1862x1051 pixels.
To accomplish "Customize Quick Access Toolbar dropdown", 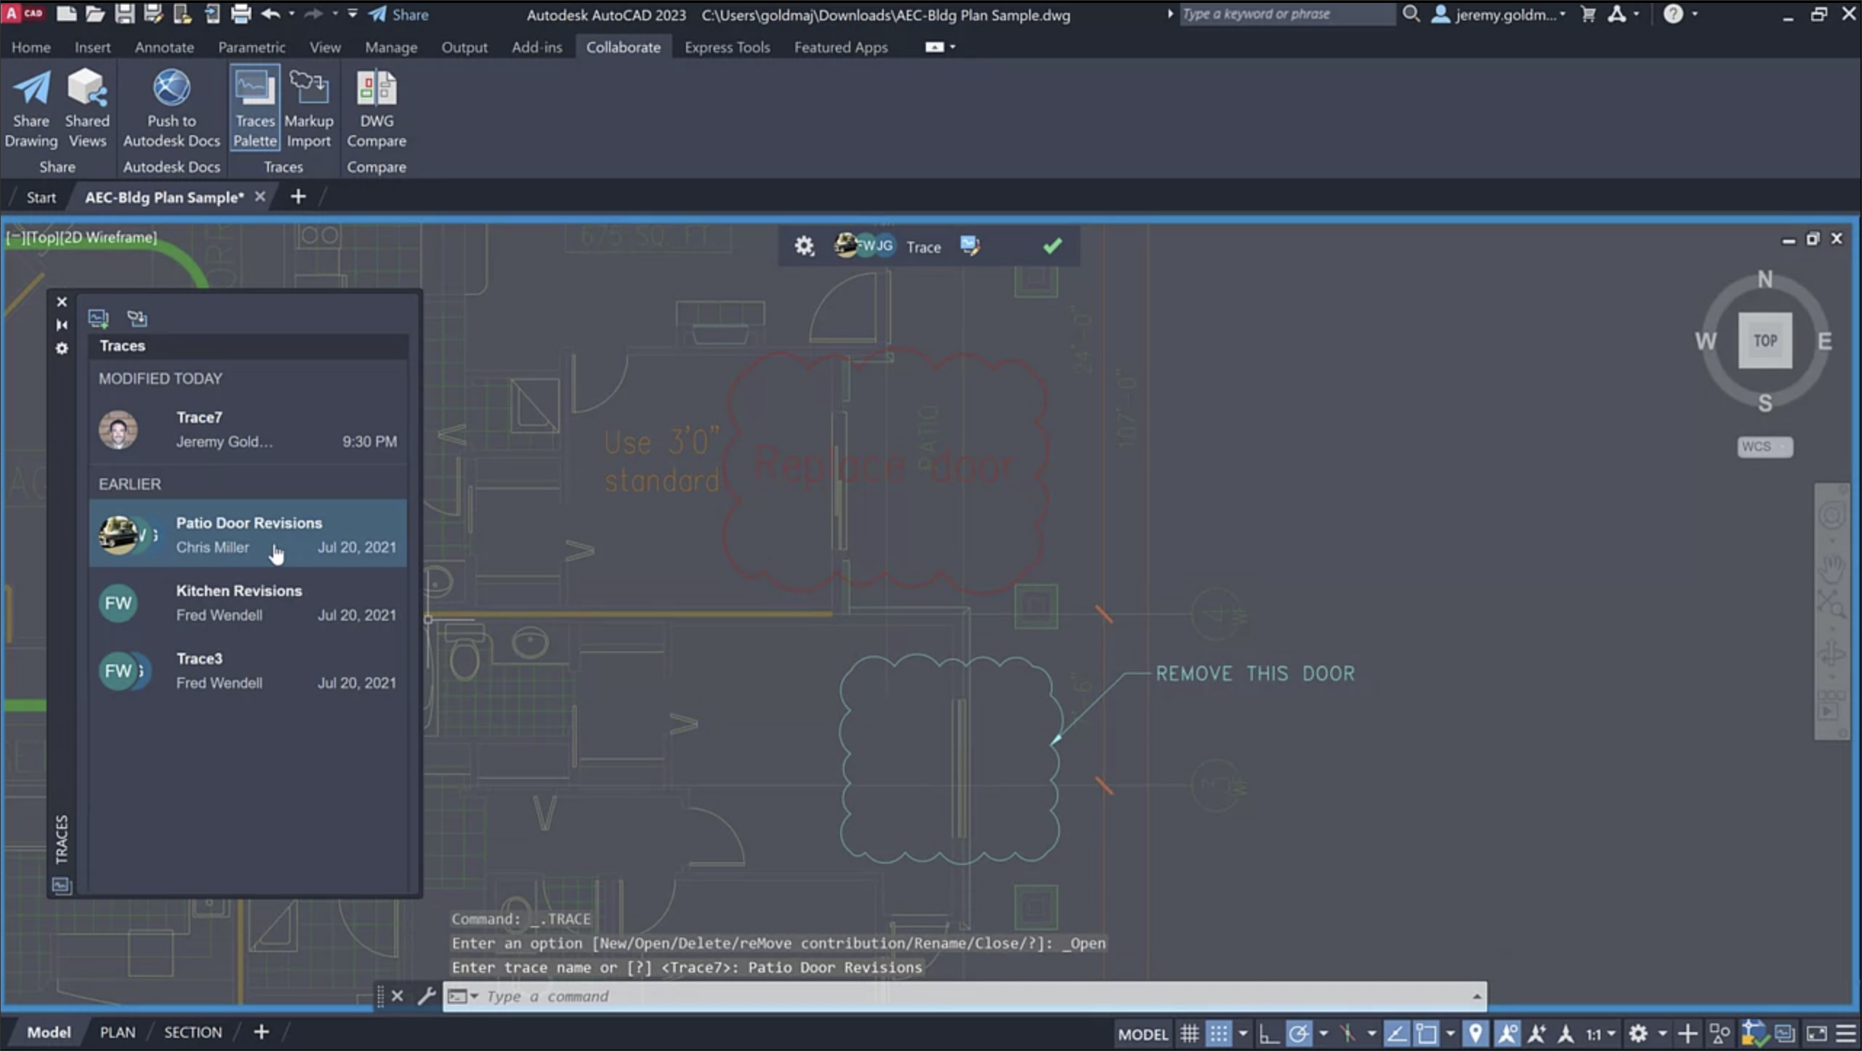I will [x=352, y=14].
